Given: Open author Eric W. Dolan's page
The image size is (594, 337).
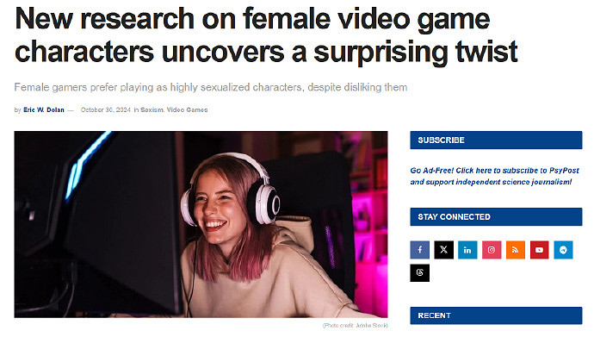Looking at the screenshot, I should pyautogui.click(x=44, y=110).
